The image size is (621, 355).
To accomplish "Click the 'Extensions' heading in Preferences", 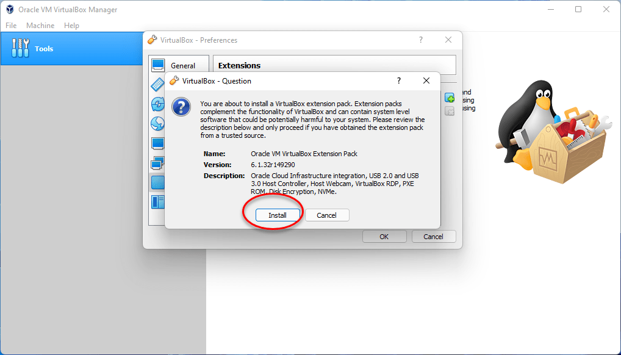I will pos(239,66).
